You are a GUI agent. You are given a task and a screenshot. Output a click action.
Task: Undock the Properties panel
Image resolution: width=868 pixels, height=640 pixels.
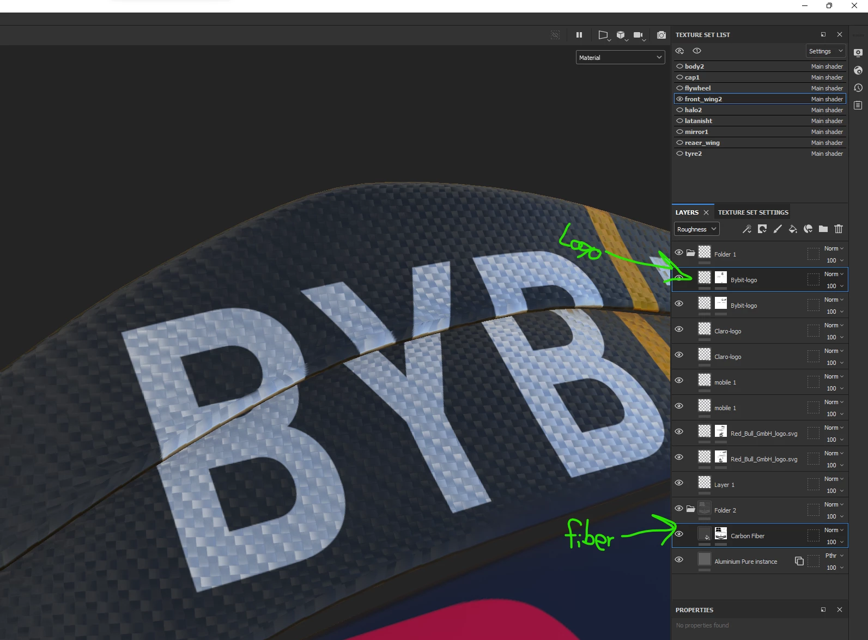[823, 609]
